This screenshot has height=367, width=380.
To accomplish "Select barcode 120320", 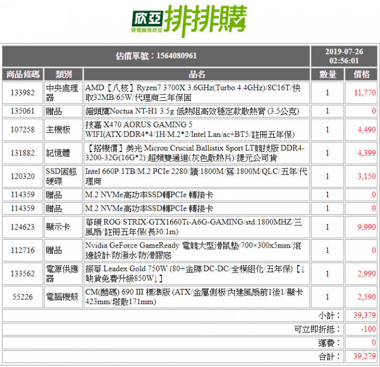I will (x=23, y=176).
